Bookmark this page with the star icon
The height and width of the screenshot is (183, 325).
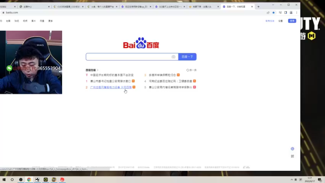coord(273,13)
